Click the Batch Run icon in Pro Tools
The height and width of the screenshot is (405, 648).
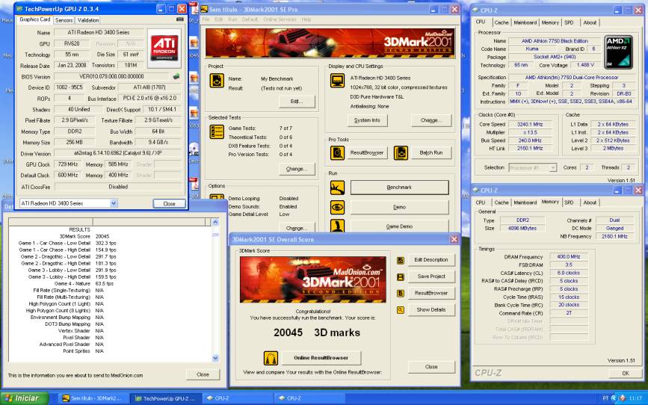pos(401,152)
